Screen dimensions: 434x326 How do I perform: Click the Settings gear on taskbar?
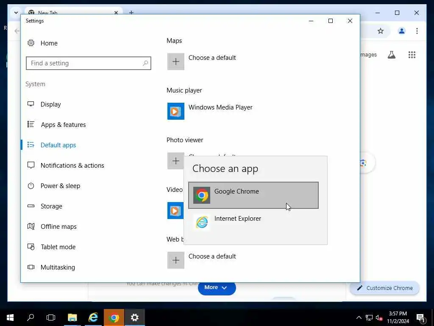[134, 318]
